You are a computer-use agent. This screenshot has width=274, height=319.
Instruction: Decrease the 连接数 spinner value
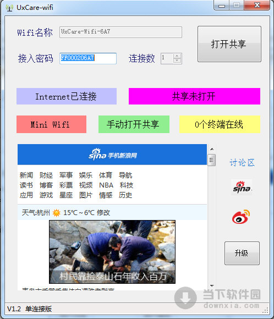(177, 61)
